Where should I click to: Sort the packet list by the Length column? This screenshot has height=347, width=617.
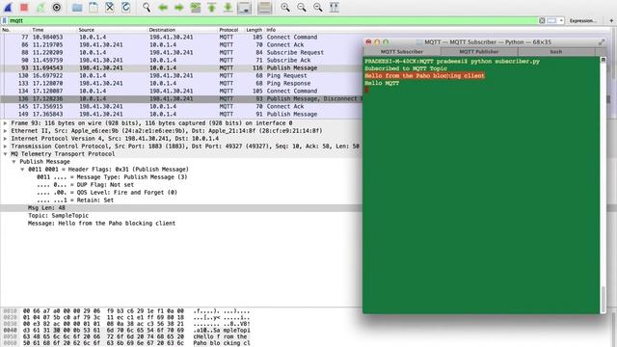[x=254, y=30]
